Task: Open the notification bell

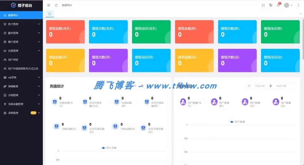Action: pos(278,5)
